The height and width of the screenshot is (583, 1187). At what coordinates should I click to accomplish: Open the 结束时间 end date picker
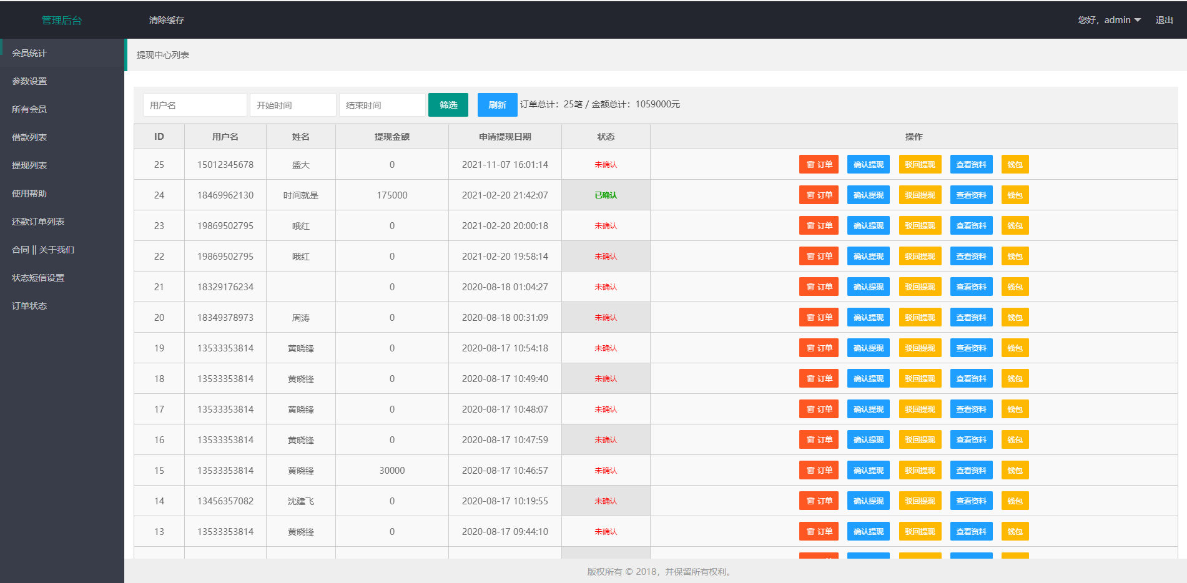(x=382, y=105)
